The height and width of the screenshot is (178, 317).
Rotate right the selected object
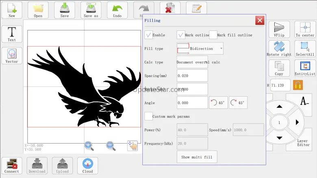point(279,49)
